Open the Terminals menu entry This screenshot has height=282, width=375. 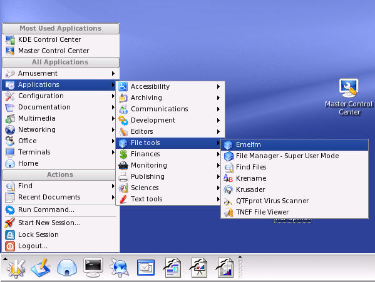click(x=59, y=152)
